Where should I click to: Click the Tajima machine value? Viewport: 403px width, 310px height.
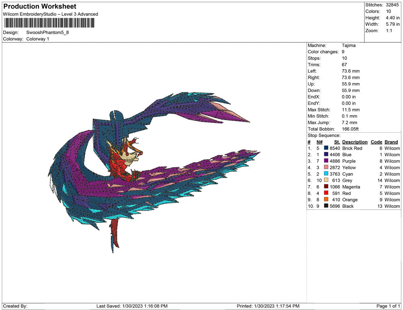pyautogui.click(x=348, y=46)
